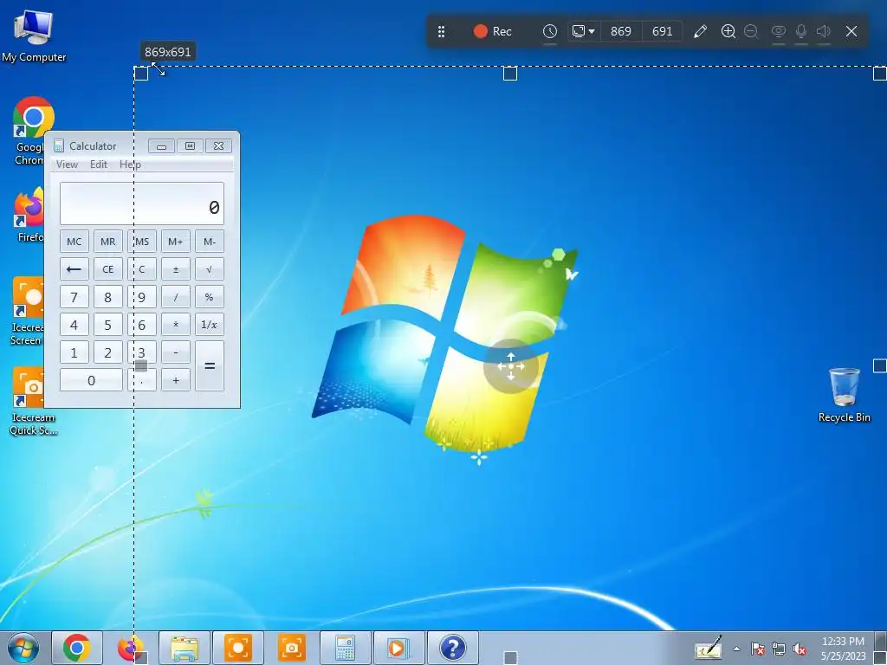Click the MR memory recall button
Screen dimensions: 887x665
[108, 242]
